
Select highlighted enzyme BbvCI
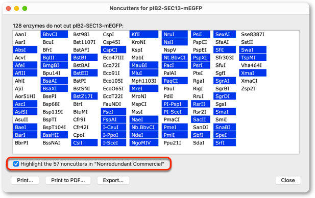click(x=54, y=34)
